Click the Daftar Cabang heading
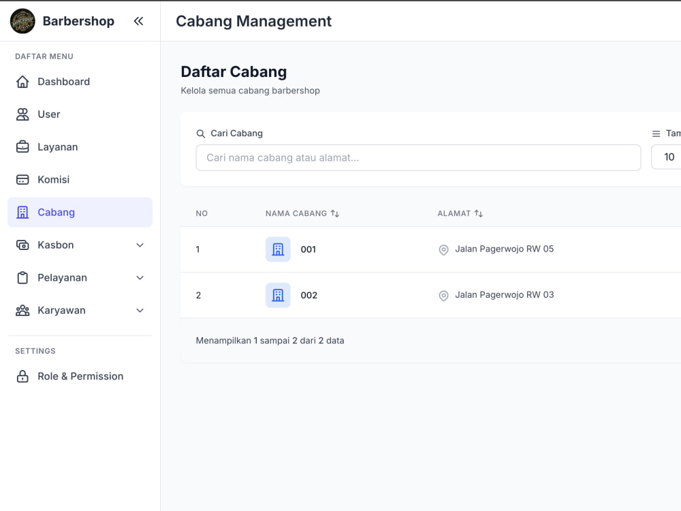Screen dimensions: 681x511 (234, 72)
